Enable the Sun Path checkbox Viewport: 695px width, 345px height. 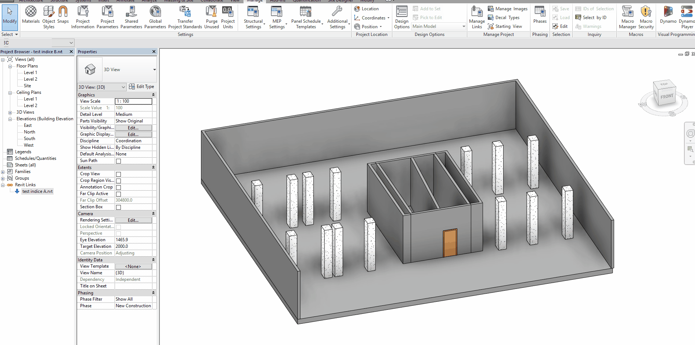click(119, 161)
